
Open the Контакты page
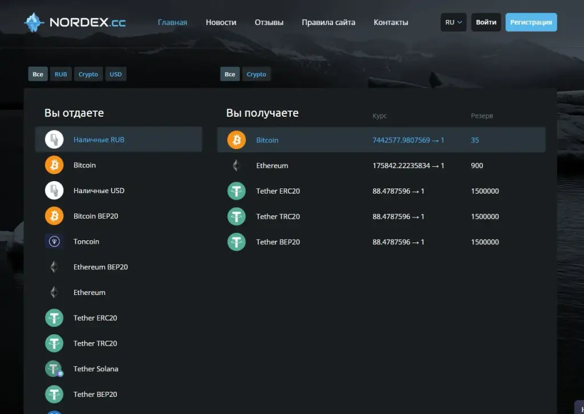tap(391, 22)
